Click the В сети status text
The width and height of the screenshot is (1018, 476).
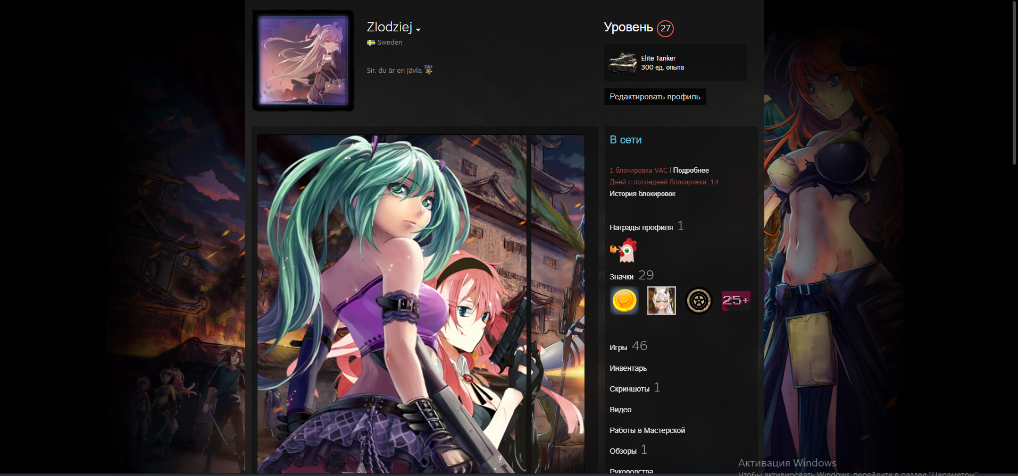[x=625, y=140]
